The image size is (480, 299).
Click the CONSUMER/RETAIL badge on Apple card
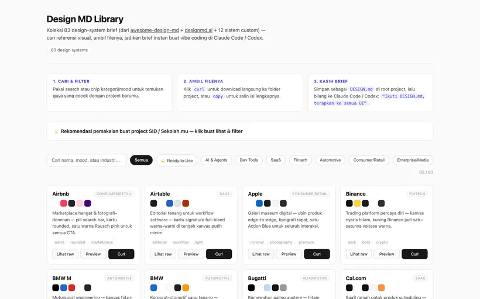310,194
